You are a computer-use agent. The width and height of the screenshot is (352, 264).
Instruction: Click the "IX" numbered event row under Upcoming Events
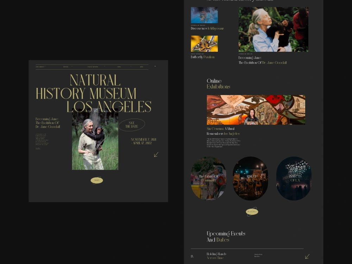tap(192, 256)
